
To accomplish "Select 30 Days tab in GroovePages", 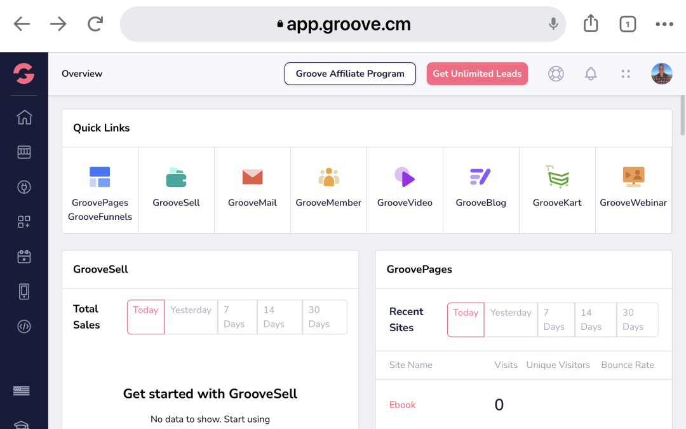I will click(637, 320).
